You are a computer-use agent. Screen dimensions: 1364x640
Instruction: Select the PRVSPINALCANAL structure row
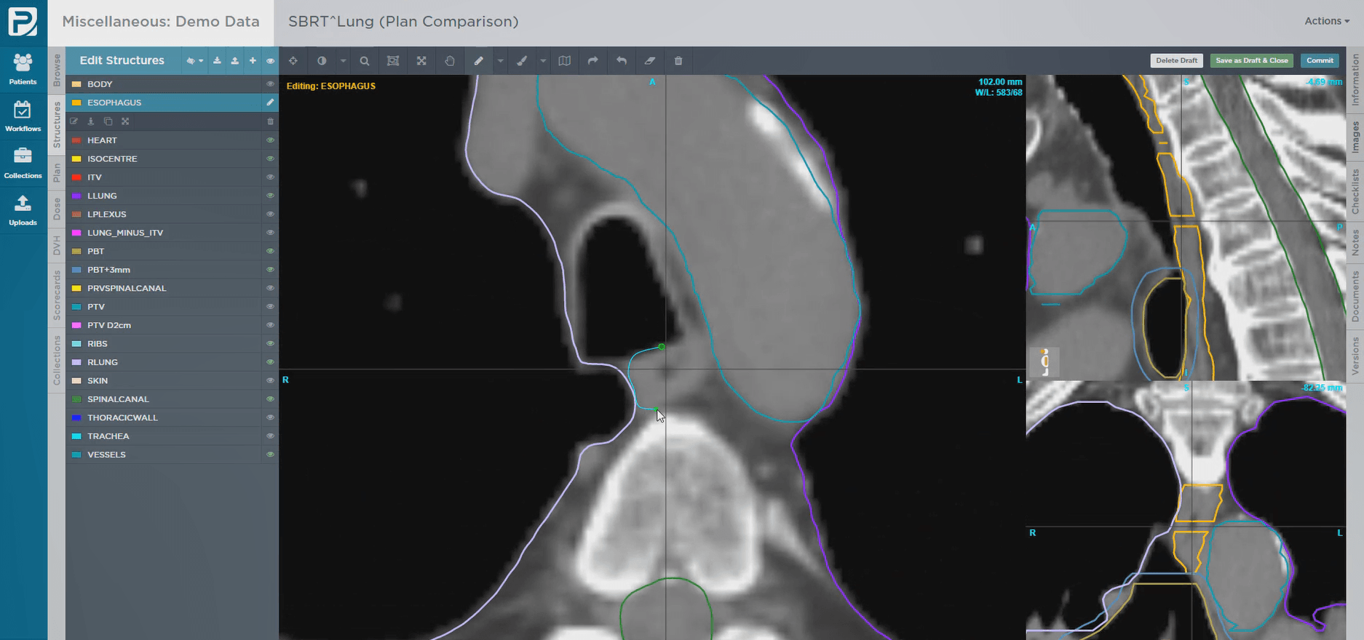click(x=172, y=288)
